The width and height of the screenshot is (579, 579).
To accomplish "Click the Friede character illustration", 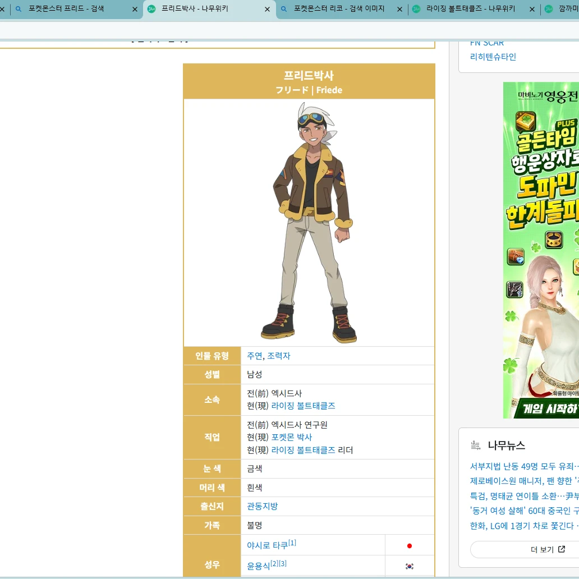I will [x=309, y=223].
